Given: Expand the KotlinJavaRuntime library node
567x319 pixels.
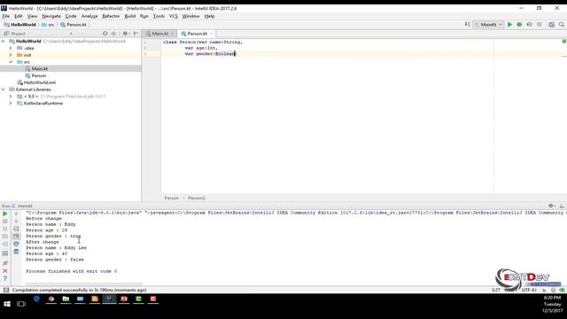Looking at the screenshot, I should (11, 103).
